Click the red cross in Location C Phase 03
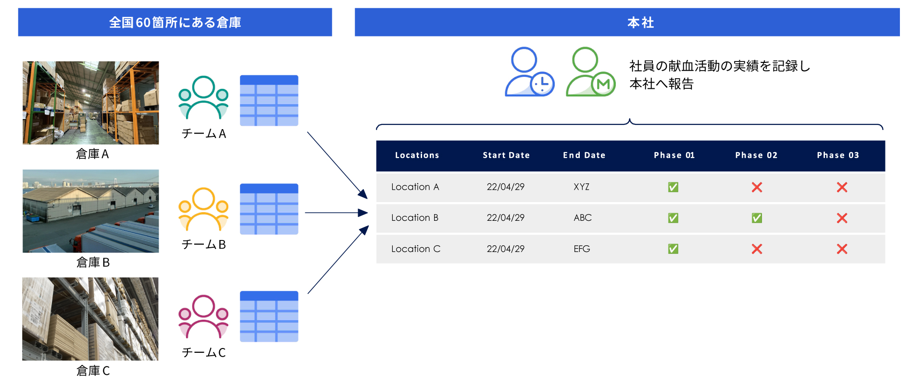 click(x=842, y=249)
